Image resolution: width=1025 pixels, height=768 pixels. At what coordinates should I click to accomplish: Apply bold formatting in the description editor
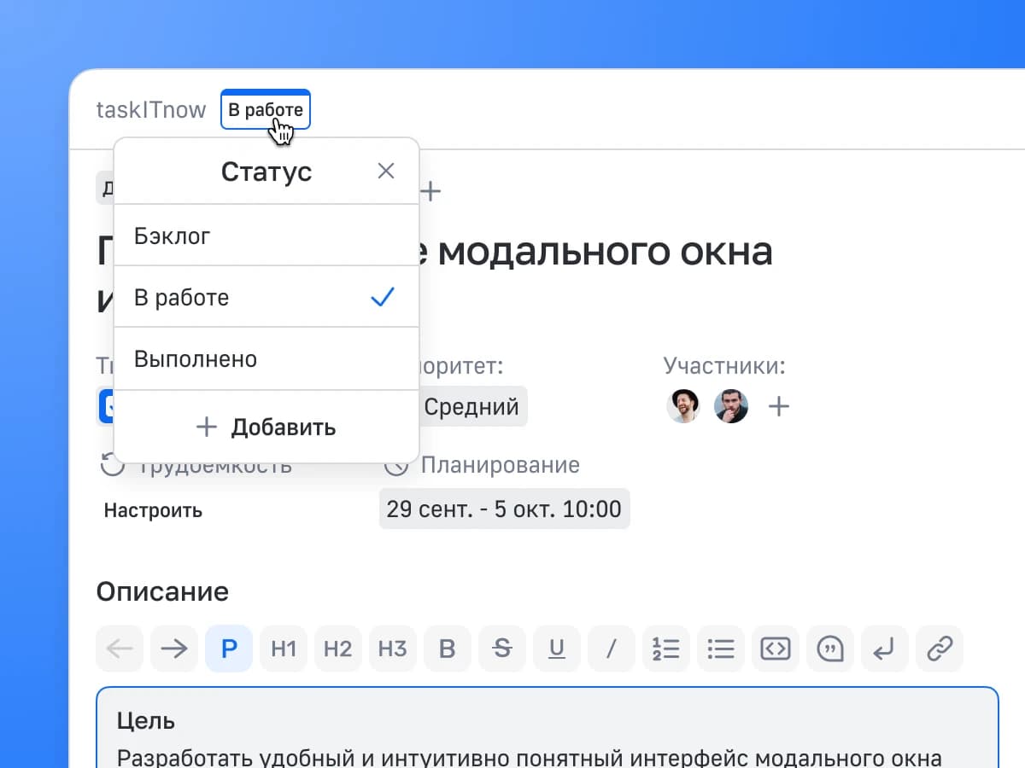click(447, 649)
